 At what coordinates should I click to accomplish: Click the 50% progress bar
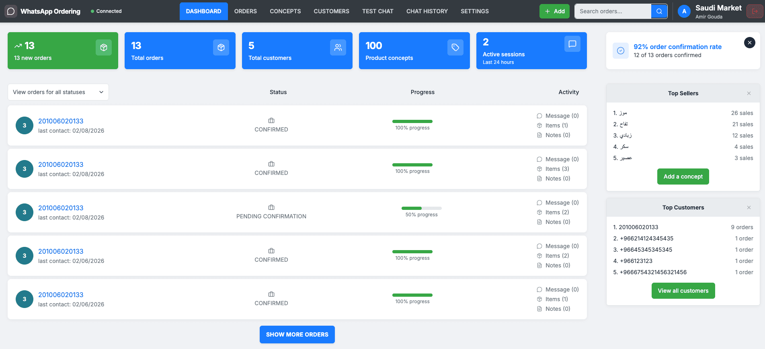[421, 208]
